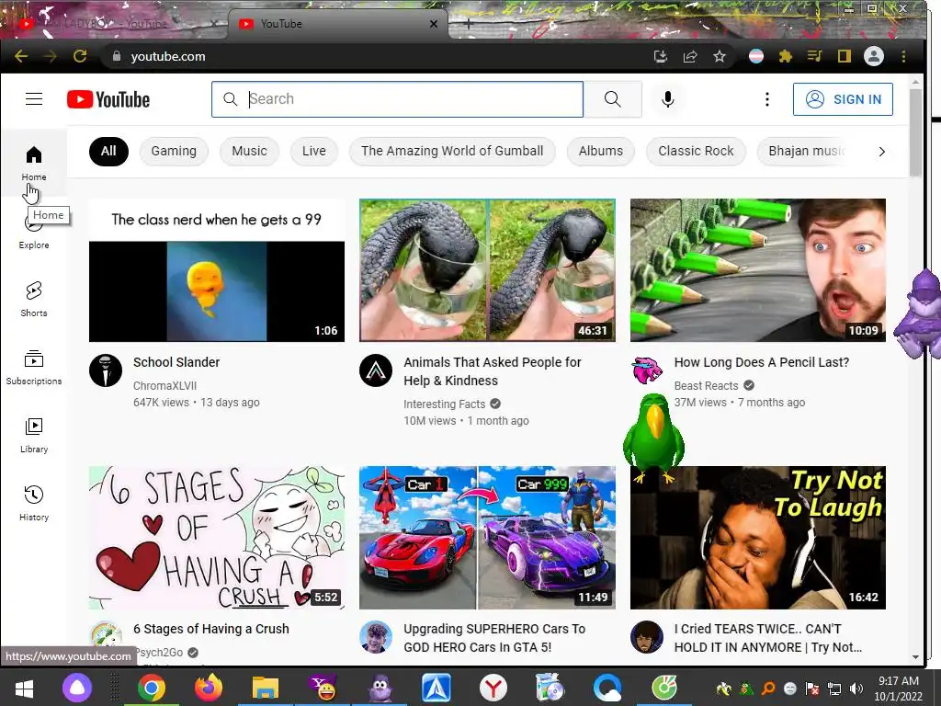Screen dimensions: 941x706
Task: Open 6 Stages of Having a Crush thumbnail
Action: click(217, 537)
